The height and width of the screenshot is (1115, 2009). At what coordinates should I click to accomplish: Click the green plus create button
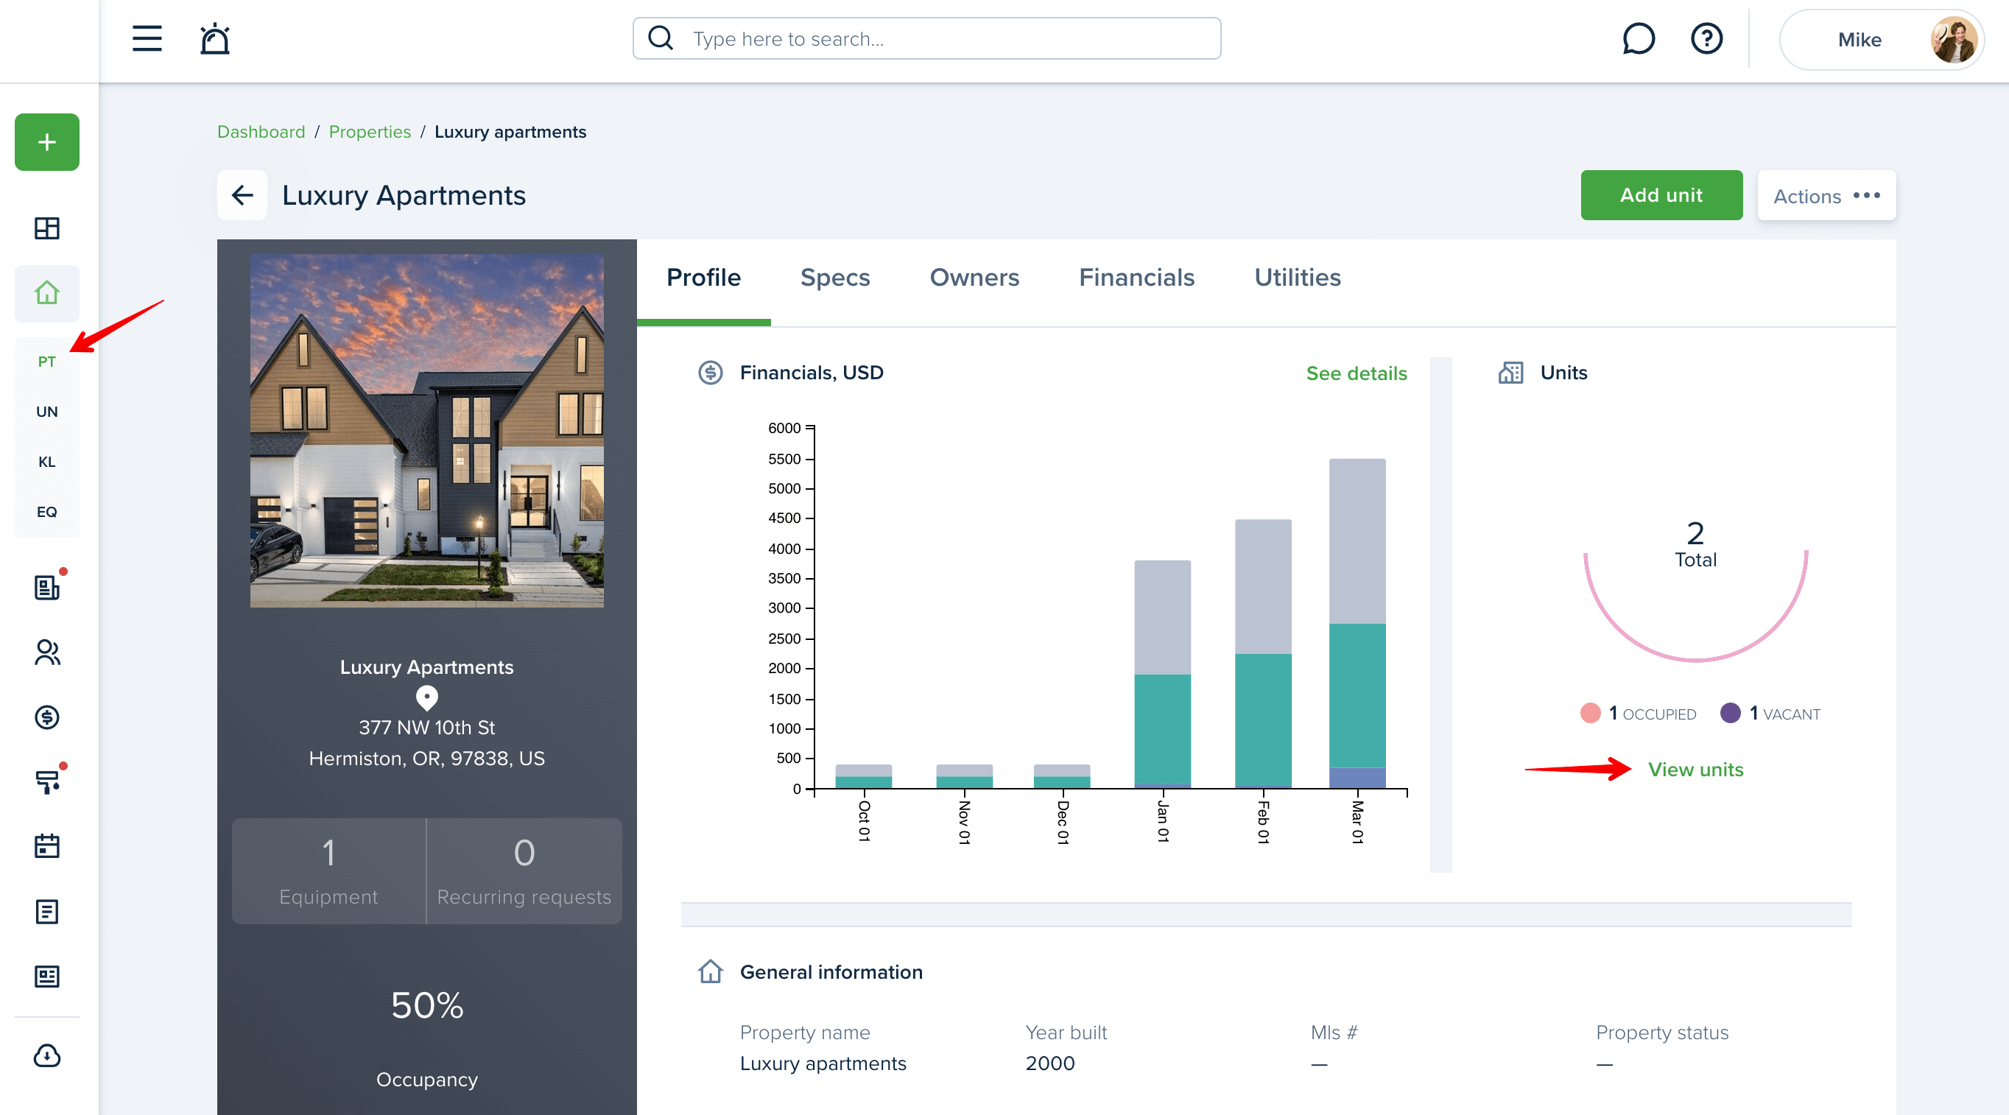pos(47,142)
